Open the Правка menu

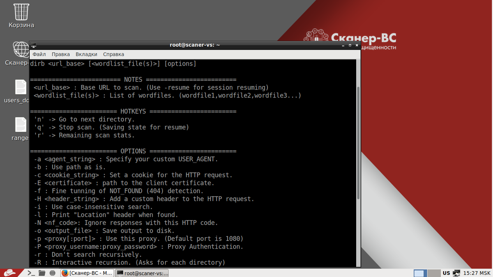(61, 54)
